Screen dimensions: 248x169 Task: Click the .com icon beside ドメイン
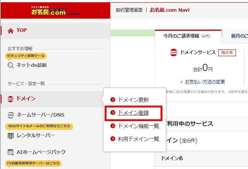(10, 99)
